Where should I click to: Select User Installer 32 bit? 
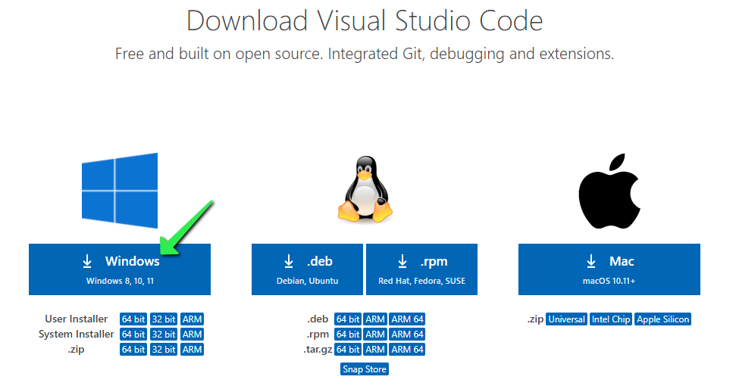[164, 319]
